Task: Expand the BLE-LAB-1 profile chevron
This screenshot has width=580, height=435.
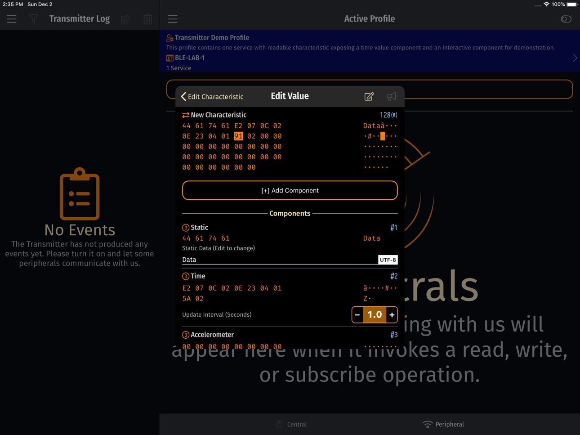Action: tap(575, 58)
